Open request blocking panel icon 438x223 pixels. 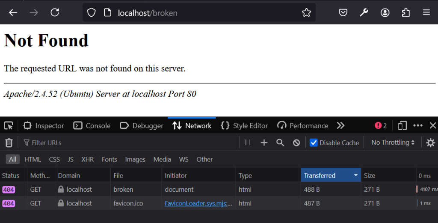pyautogui.click(x=296, y=143)
